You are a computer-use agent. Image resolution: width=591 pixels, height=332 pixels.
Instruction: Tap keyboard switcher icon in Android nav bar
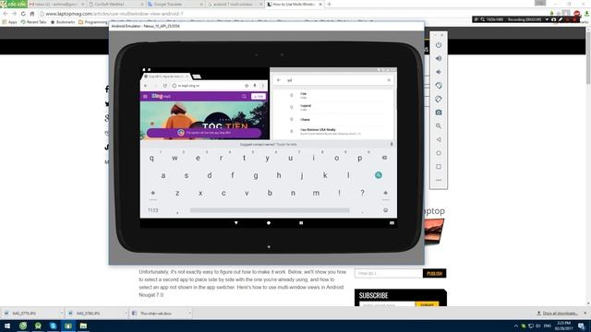(x=392, y=223)
